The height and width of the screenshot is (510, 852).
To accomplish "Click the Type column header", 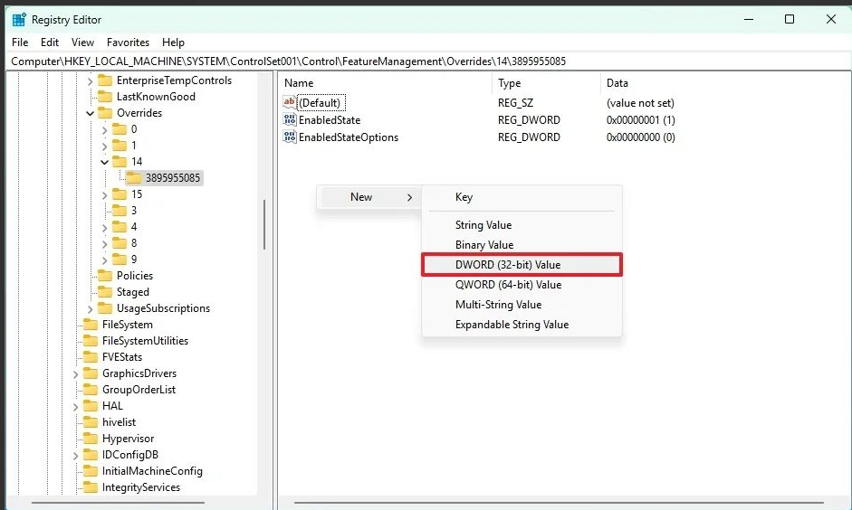I will 510,83.
